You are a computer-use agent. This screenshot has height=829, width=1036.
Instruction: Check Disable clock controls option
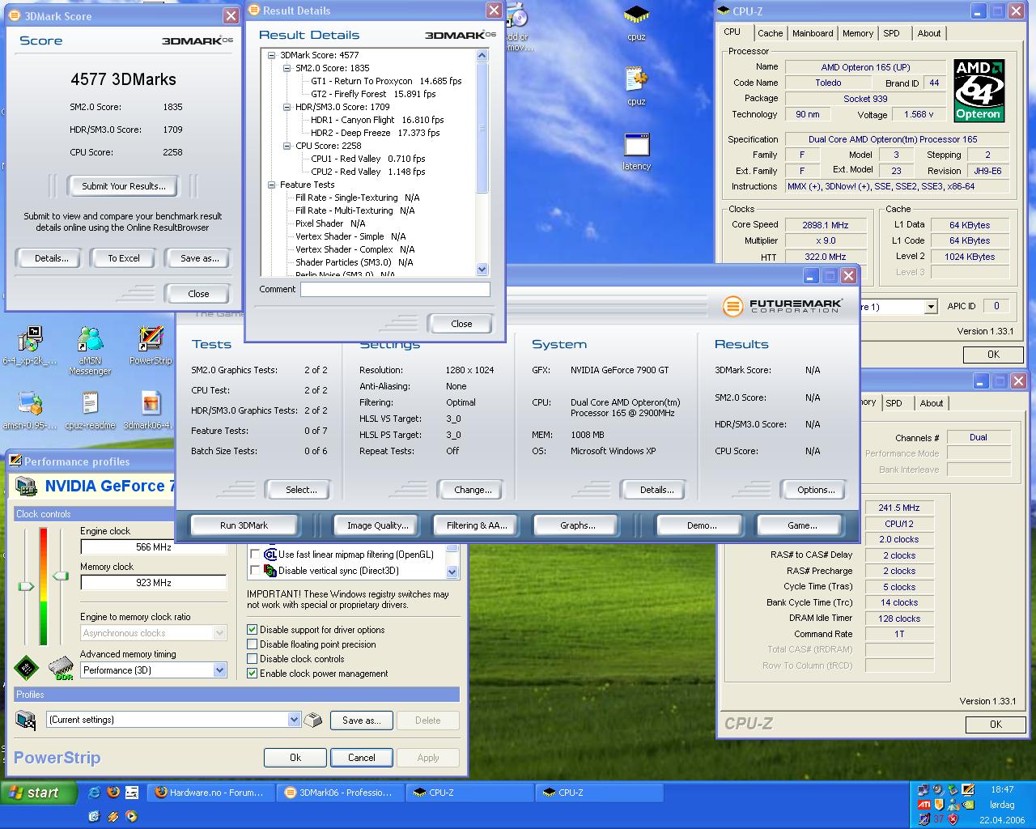click(253, 659)
